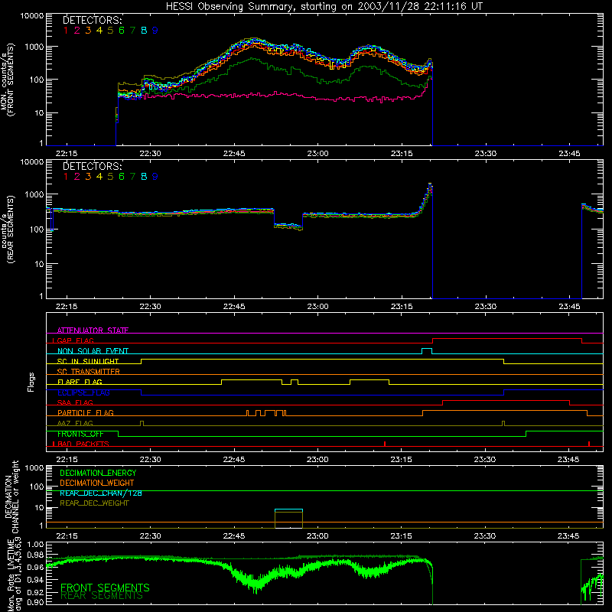Click REAR SEGMENTS label in livetime plot
Image resolution: width=612 pixels, height=612 pixels.
[x=102, y=596]
